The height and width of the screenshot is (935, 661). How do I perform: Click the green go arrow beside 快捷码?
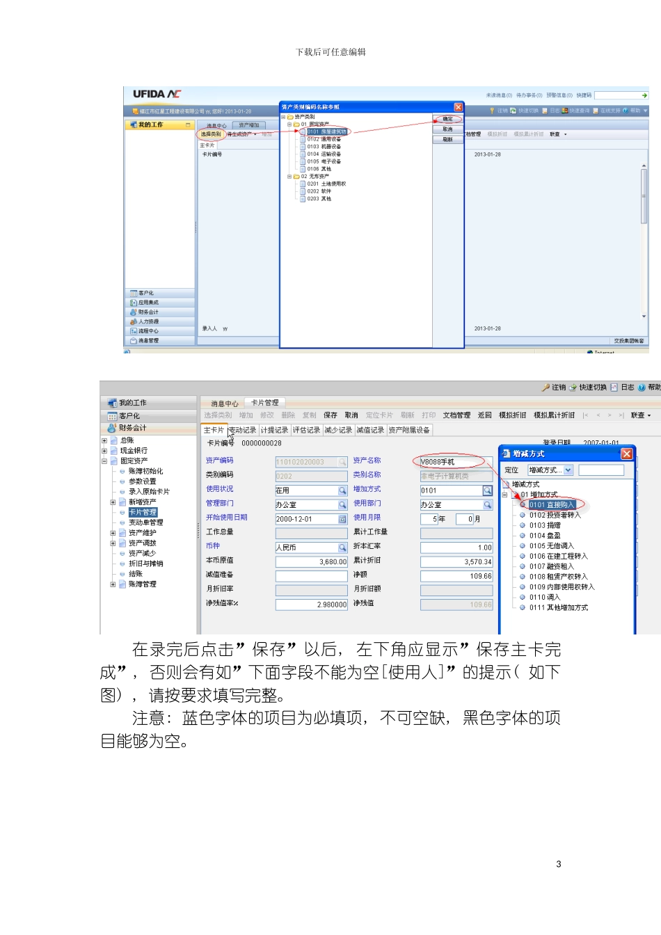644,95
